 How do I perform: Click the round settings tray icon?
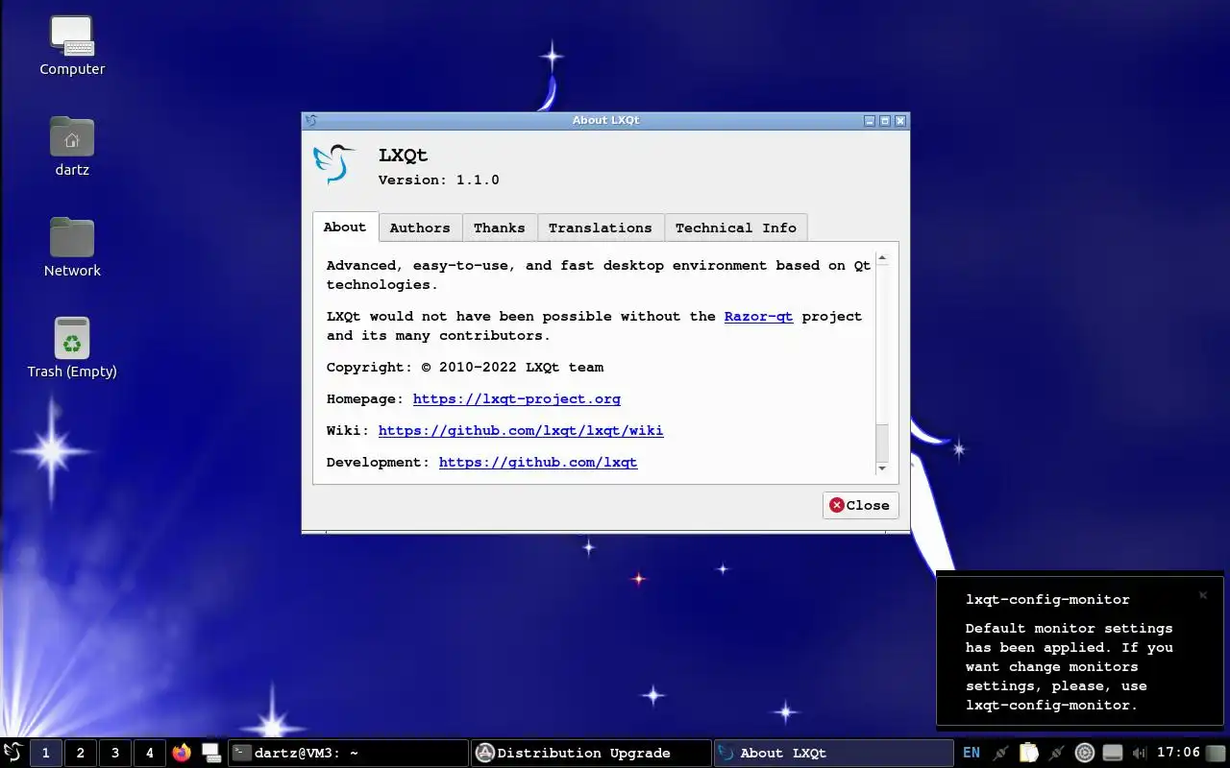pyautogui.click(x=1085, y=753)
